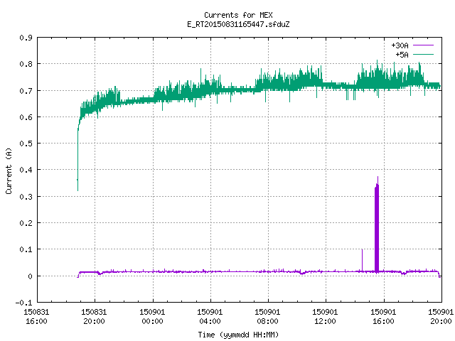Click the +30A legend label
Viewport: 455px width, 341px height.
coord(400,45)
